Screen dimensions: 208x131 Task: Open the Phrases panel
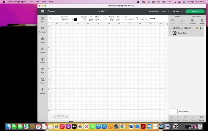coord(42,81)
